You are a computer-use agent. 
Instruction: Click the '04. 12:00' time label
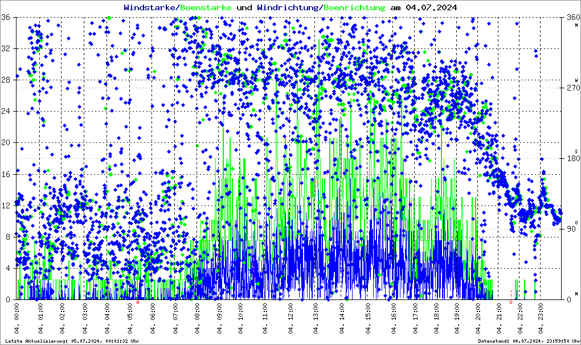(x=291, y=318)
